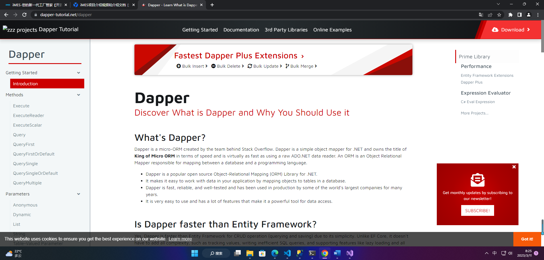Click the red Download button

click(x=511, y=30)
